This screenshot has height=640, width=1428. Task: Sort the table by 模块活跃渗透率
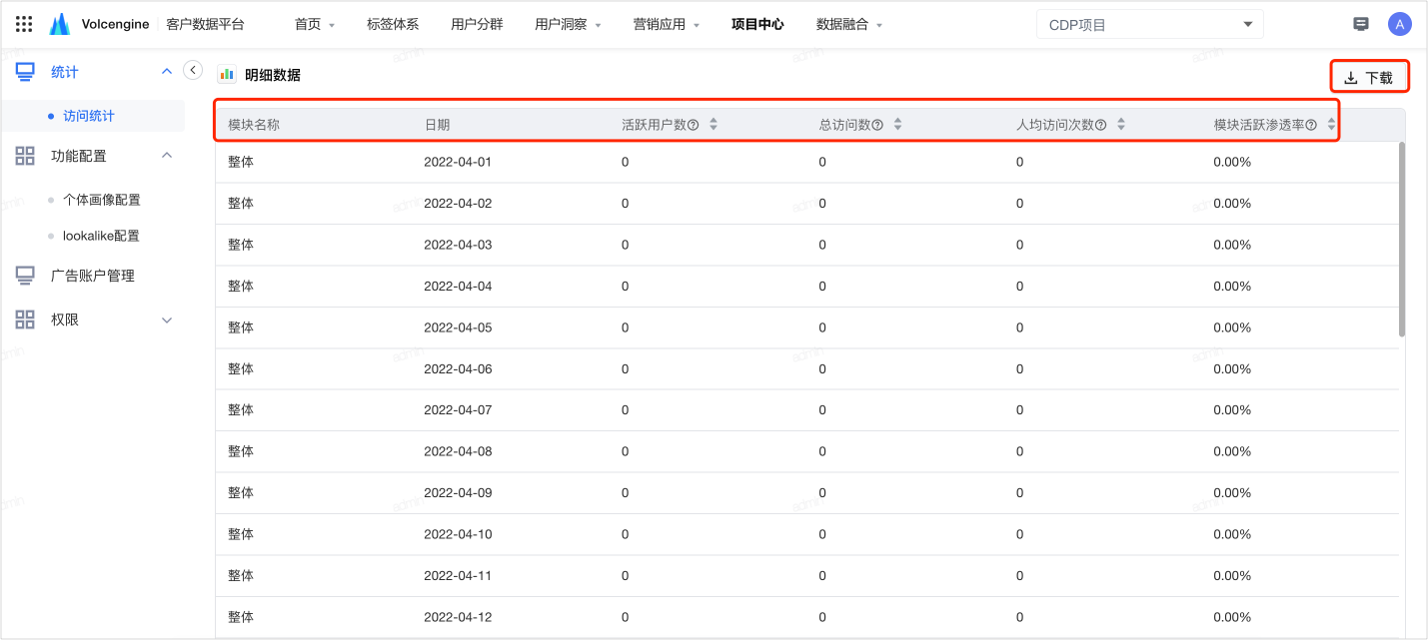tap(1331, 125)
